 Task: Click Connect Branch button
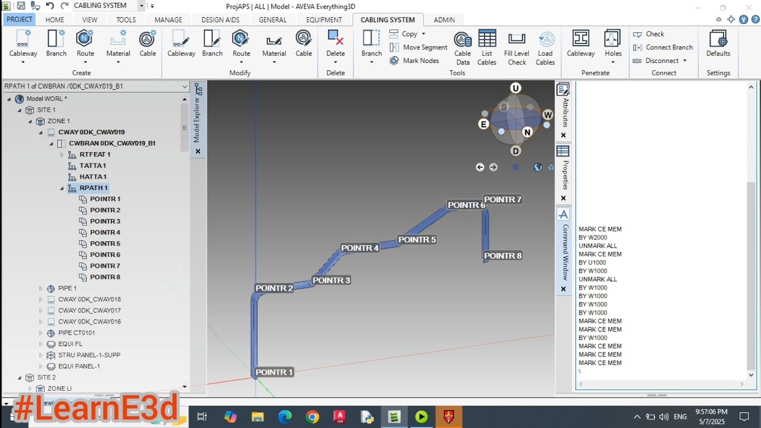coord(663,48)
